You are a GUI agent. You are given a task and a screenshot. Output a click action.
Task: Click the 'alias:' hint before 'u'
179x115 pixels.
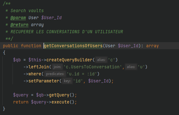131,67
